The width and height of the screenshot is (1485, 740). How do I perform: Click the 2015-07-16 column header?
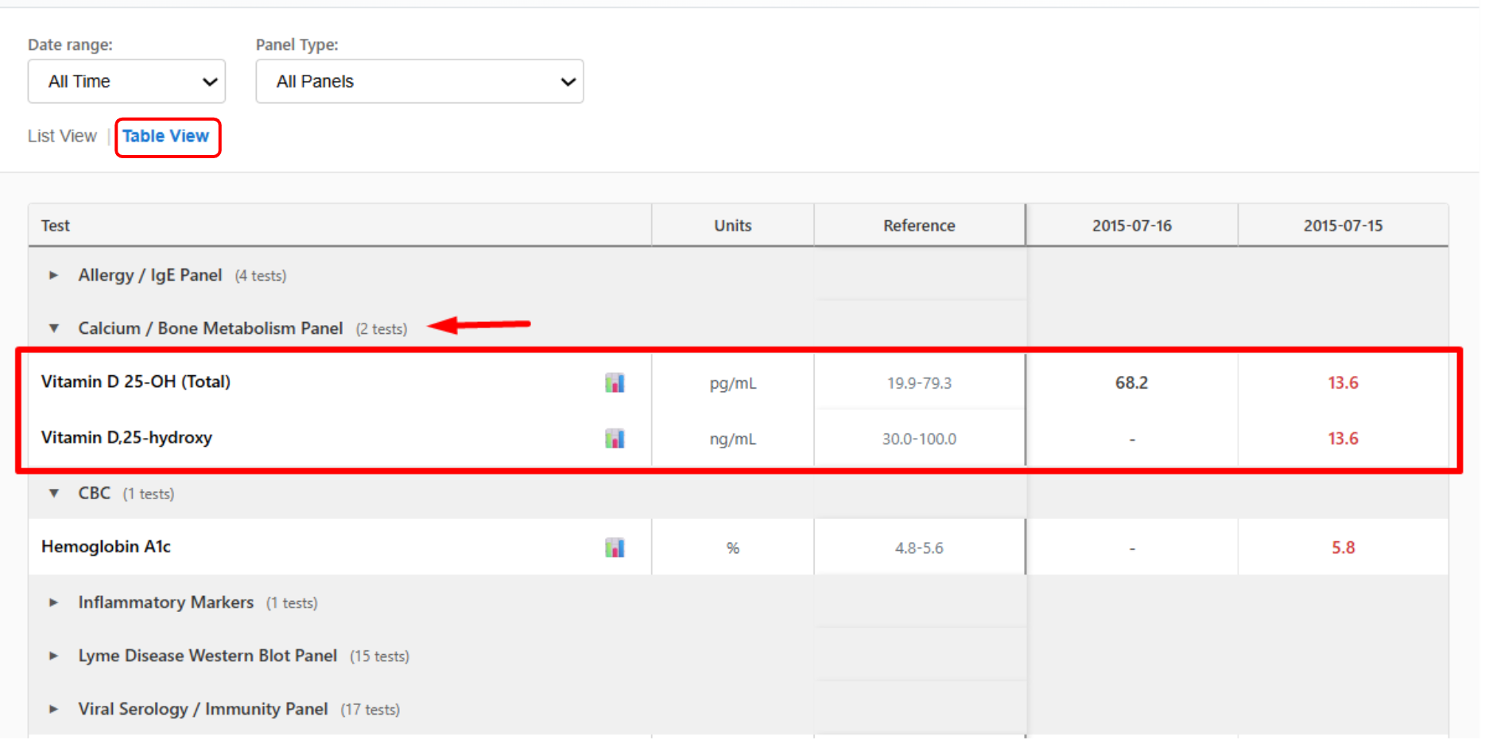[x=1131, y=226]
